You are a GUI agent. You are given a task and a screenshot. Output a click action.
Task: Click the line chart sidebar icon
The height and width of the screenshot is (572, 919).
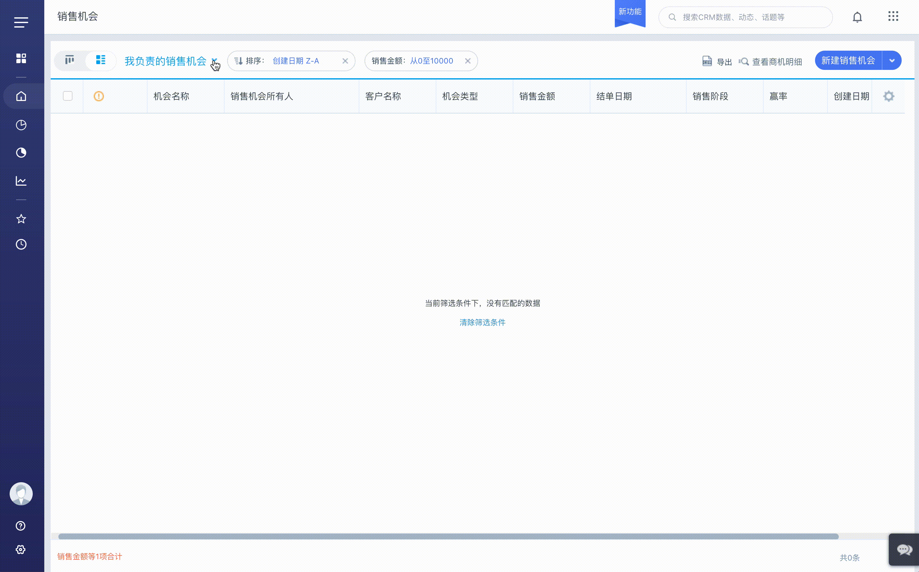21,181
